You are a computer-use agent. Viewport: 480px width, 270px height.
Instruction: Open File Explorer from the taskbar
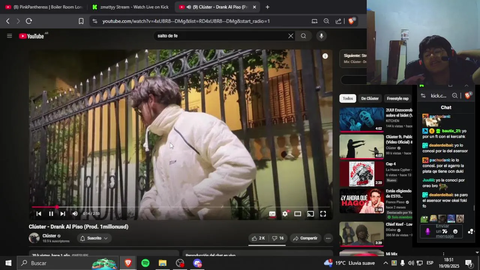click(162, 263)
